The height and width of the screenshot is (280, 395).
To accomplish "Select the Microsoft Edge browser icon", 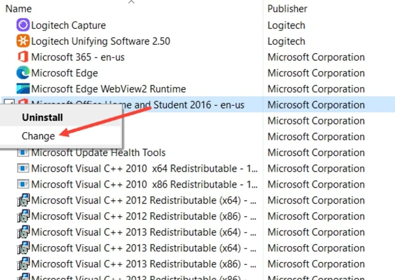I will 24,73.
